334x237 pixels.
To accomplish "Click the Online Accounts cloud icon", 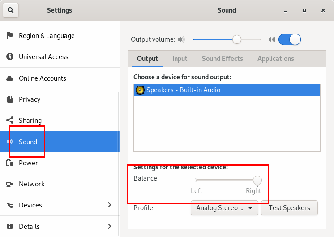I will coord(10,78).
